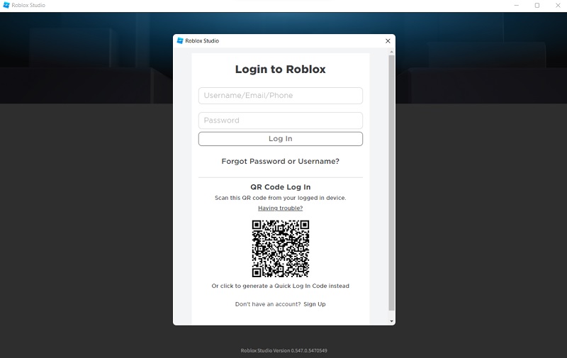This screenshot has height=358, width=567.
Task: Minimize the main Roblox Studio window
Action: (x=517, y=6)
